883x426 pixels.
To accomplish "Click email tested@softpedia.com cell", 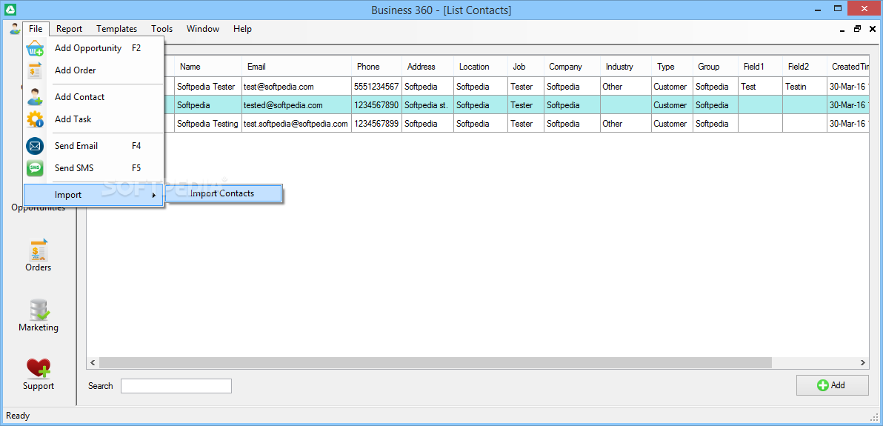I will (x=297, y=104).
